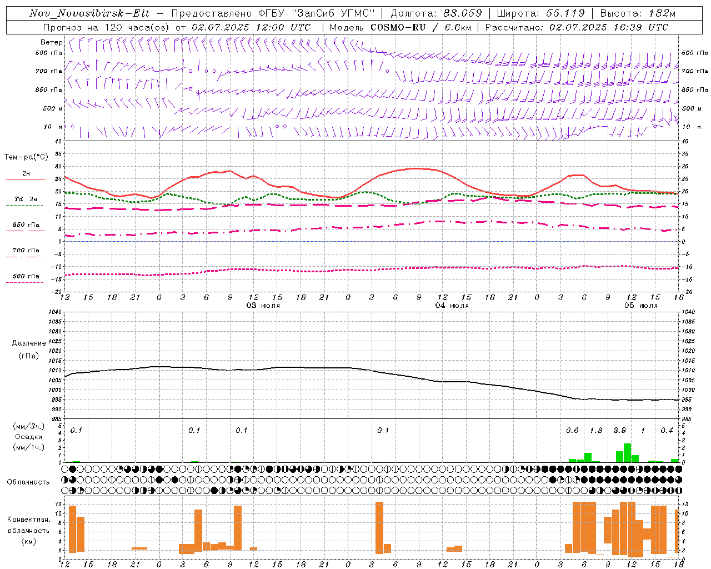Click the station title Nov_Novosibirsk-Elt
Screen dimensions: 711x569
point(89,13)
